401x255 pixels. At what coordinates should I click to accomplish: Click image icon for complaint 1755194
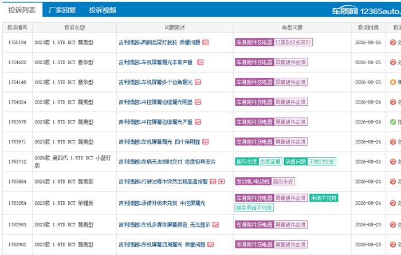pyautogui.click(x=205, y=42)
